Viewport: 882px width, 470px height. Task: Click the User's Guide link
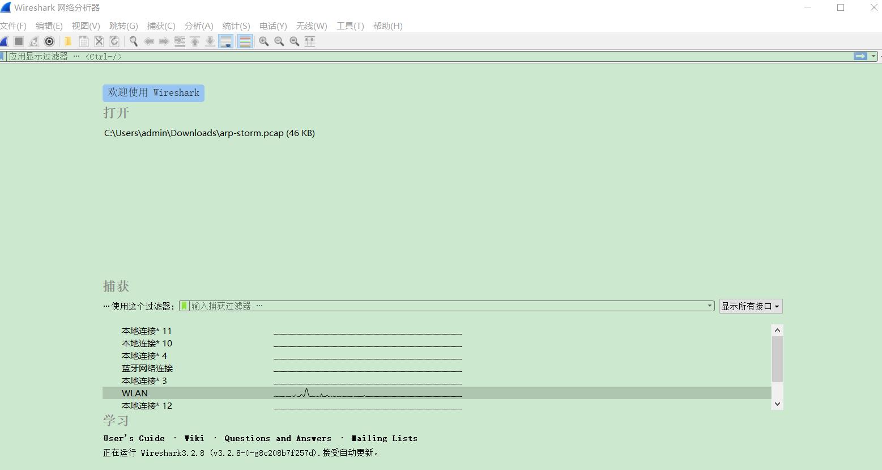[x=134, y=438]
